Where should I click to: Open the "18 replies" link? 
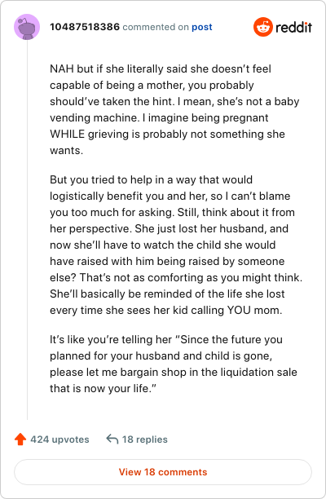tap(145, 439)
